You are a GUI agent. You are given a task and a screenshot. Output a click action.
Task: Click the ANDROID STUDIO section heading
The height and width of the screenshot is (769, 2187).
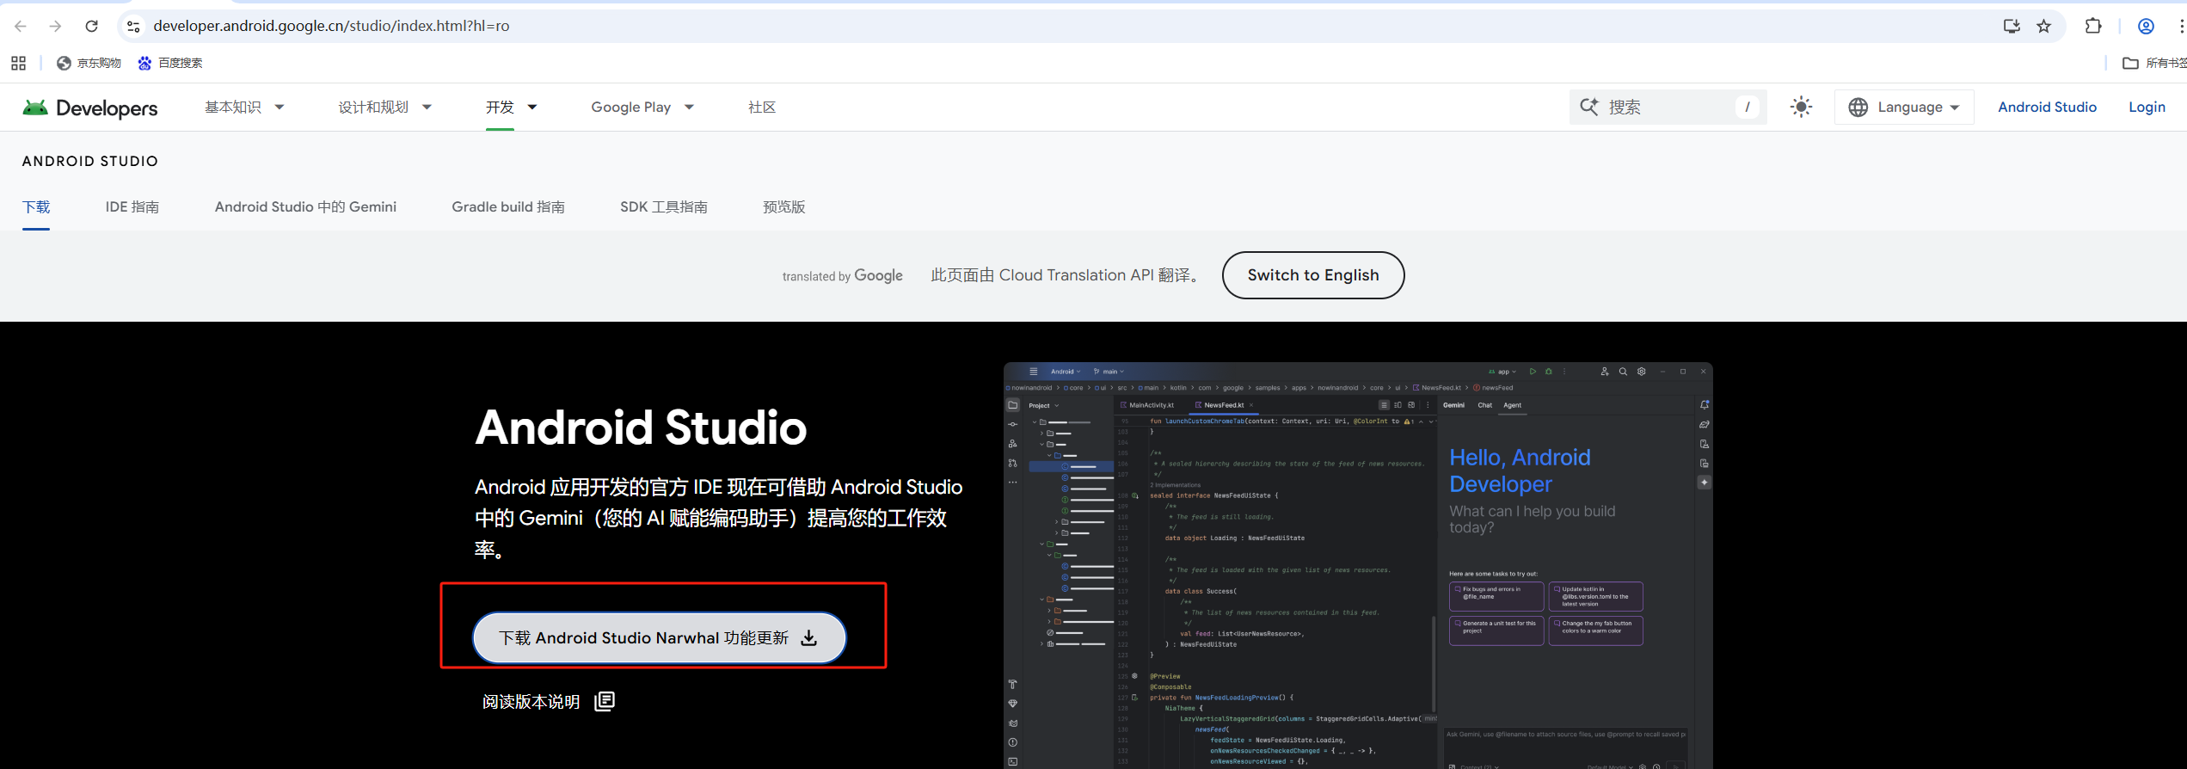point(90,161)
